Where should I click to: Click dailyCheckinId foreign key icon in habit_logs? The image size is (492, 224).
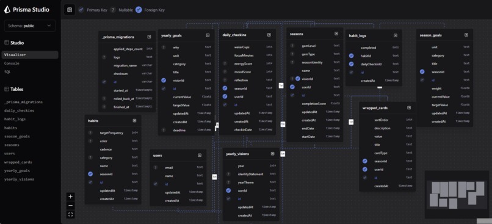(x=352, y=64)
